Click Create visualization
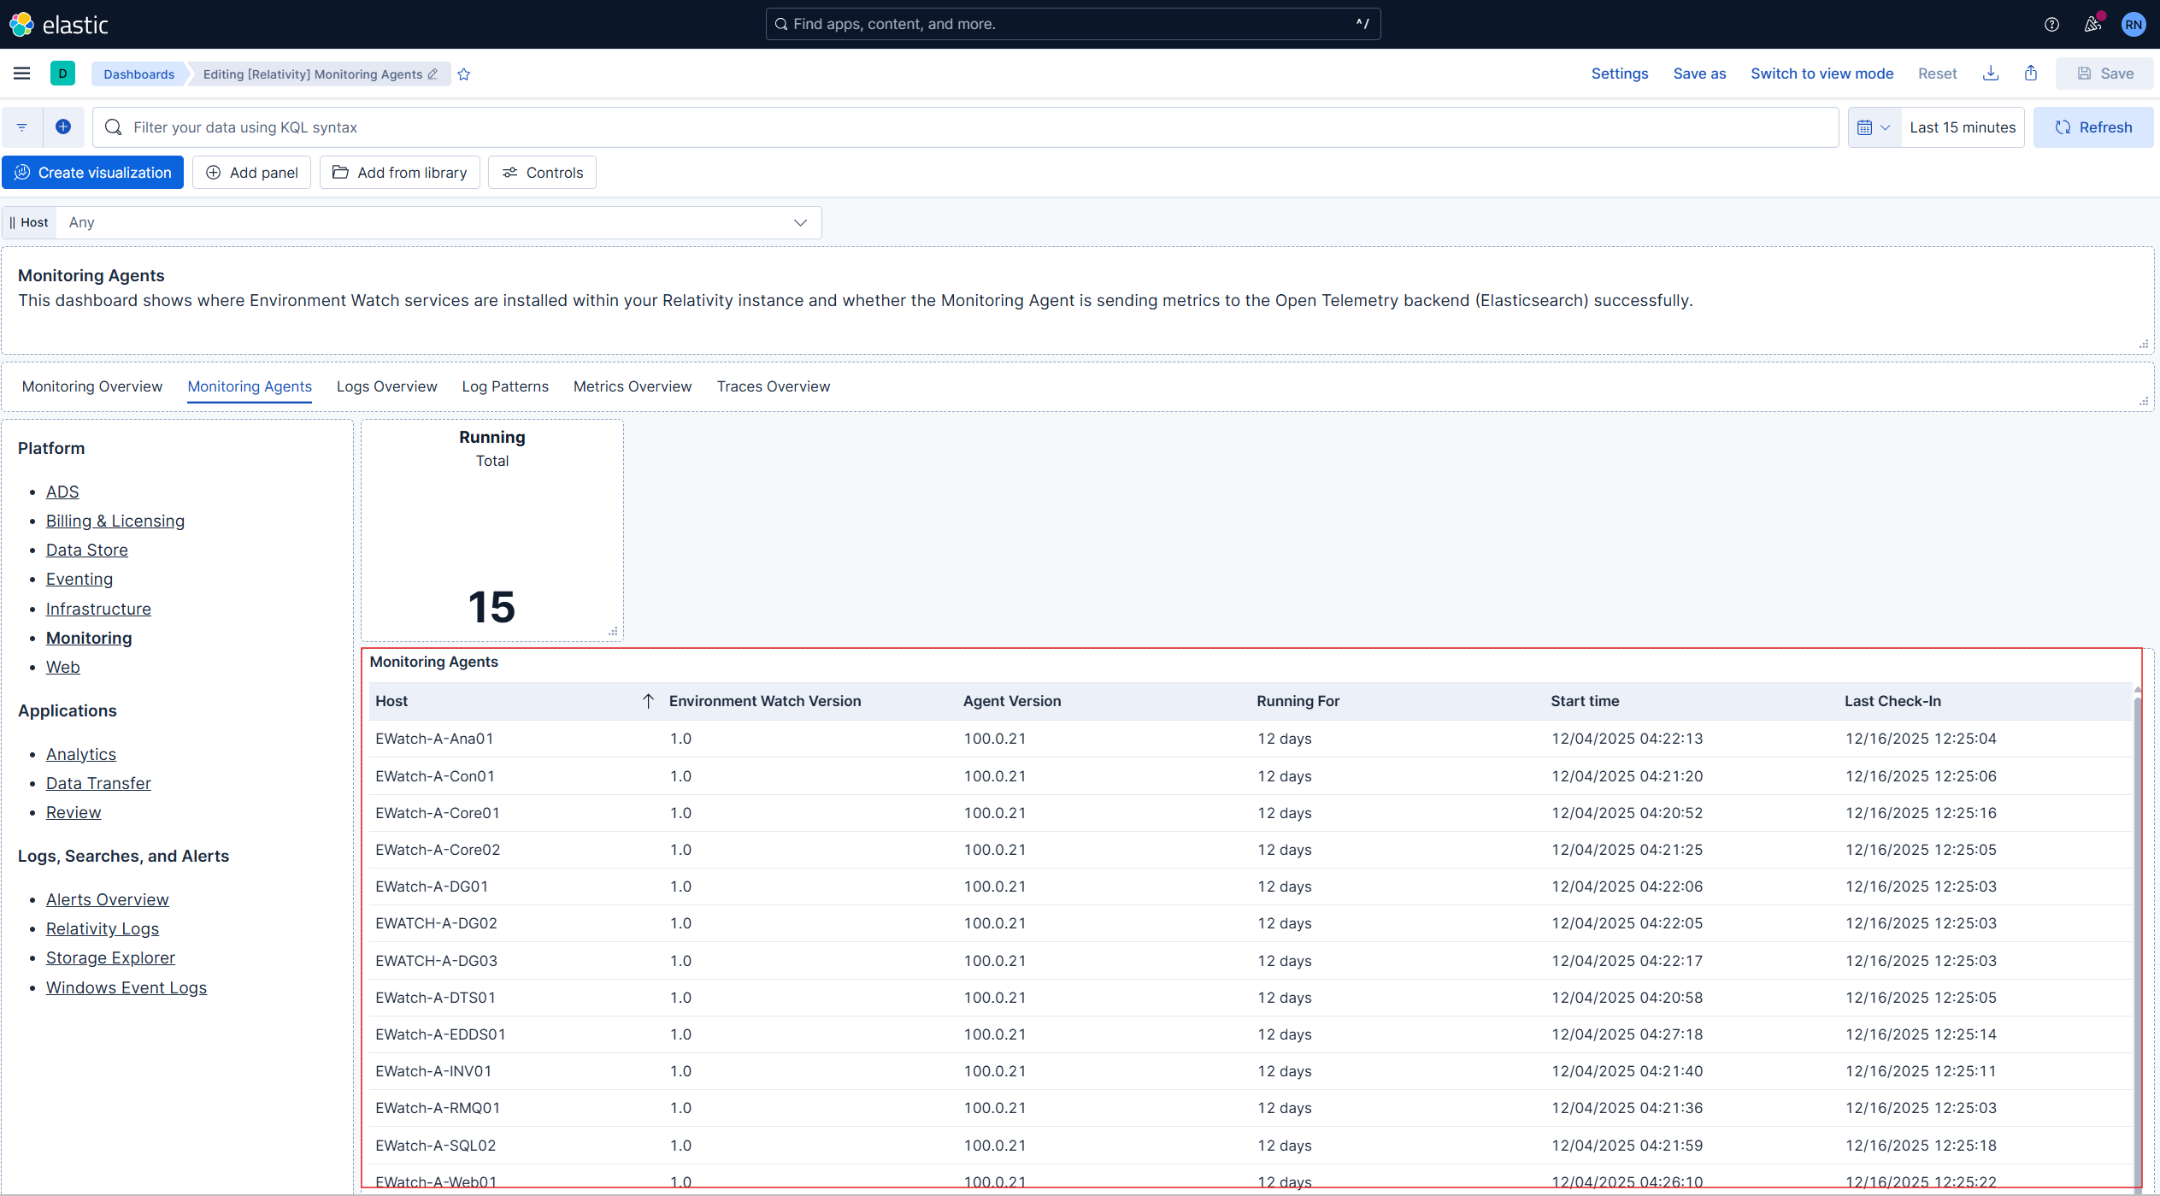 (x=92, y=173)
